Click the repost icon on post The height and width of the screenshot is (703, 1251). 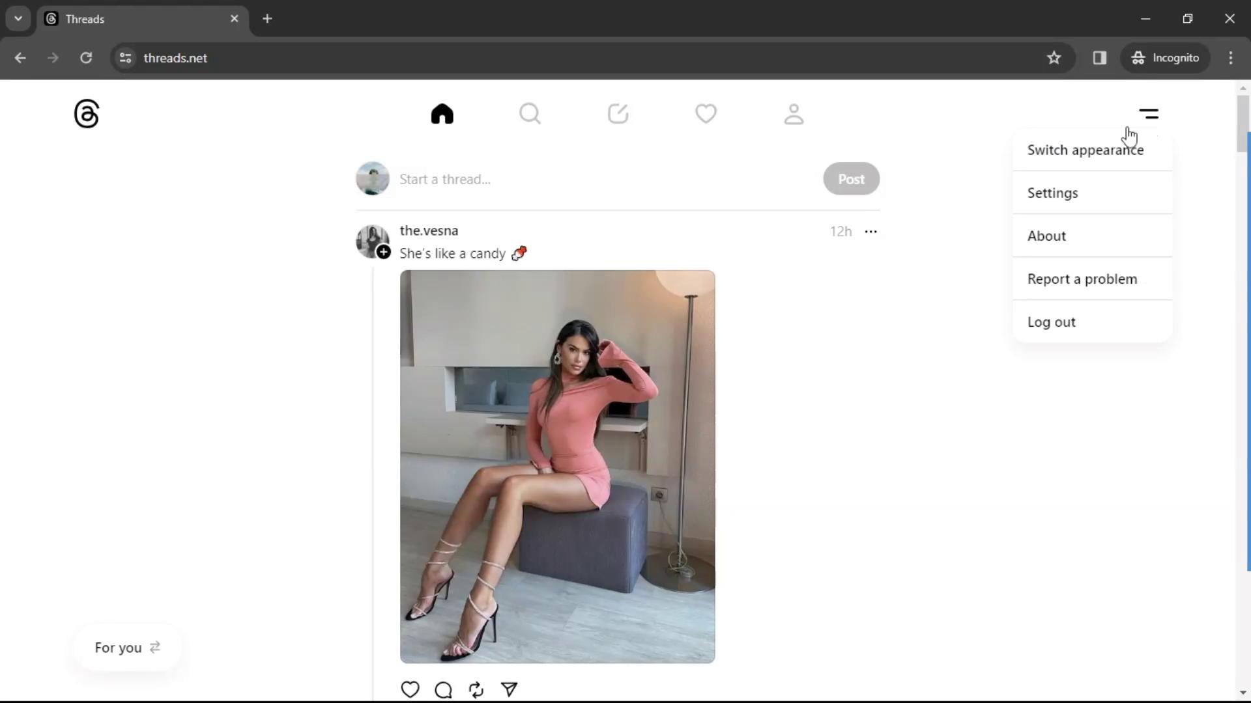coord(476,689)
